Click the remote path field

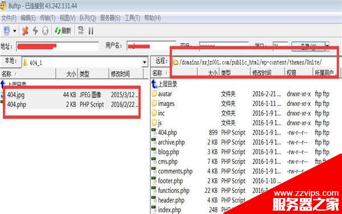(x=254, y=62)
